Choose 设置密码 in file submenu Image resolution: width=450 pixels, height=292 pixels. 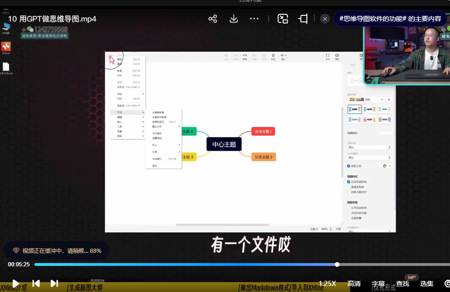[x=164, y=138]
